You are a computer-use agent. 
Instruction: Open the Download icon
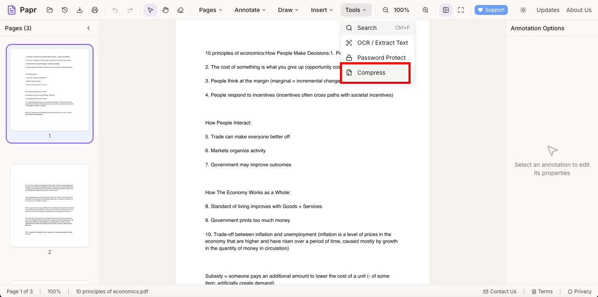point(80,10)
